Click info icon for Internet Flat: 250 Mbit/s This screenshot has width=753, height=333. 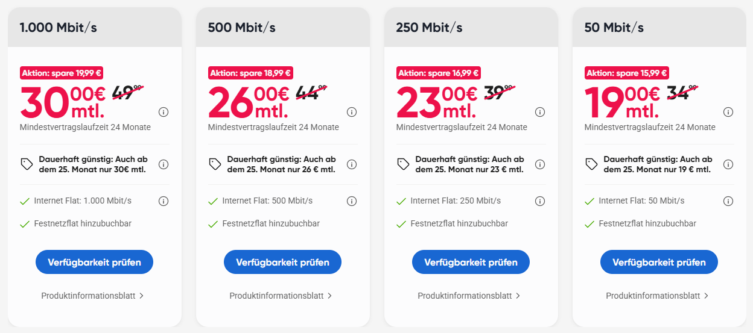coord(540,201)
